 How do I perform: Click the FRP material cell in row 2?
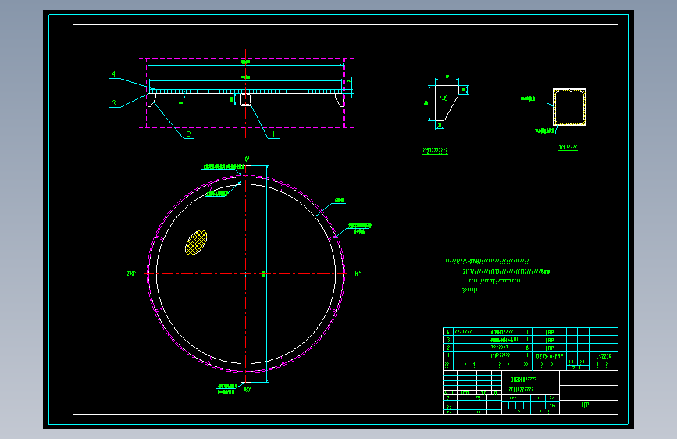point(549,348)
